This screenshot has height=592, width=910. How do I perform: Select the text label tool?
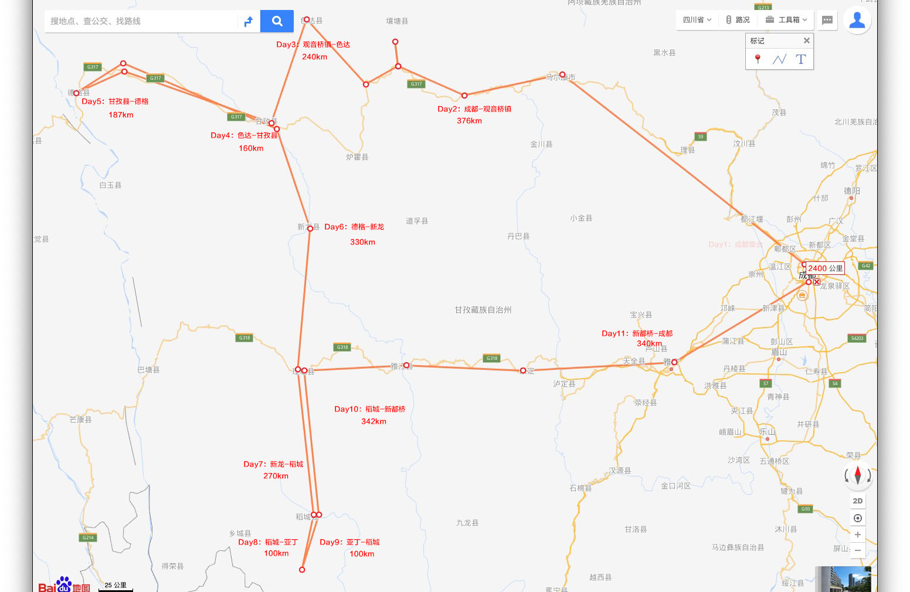coord(801,59)
